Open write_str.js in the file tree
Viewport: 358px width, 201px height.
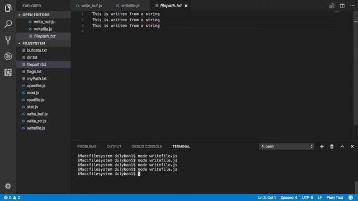[x=44, y=121]
